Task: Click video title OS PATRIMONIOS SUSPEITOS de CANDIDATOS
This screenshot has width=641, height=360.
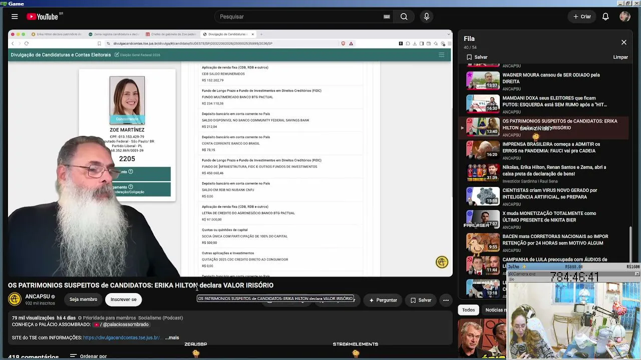Action: click(141, 285)
